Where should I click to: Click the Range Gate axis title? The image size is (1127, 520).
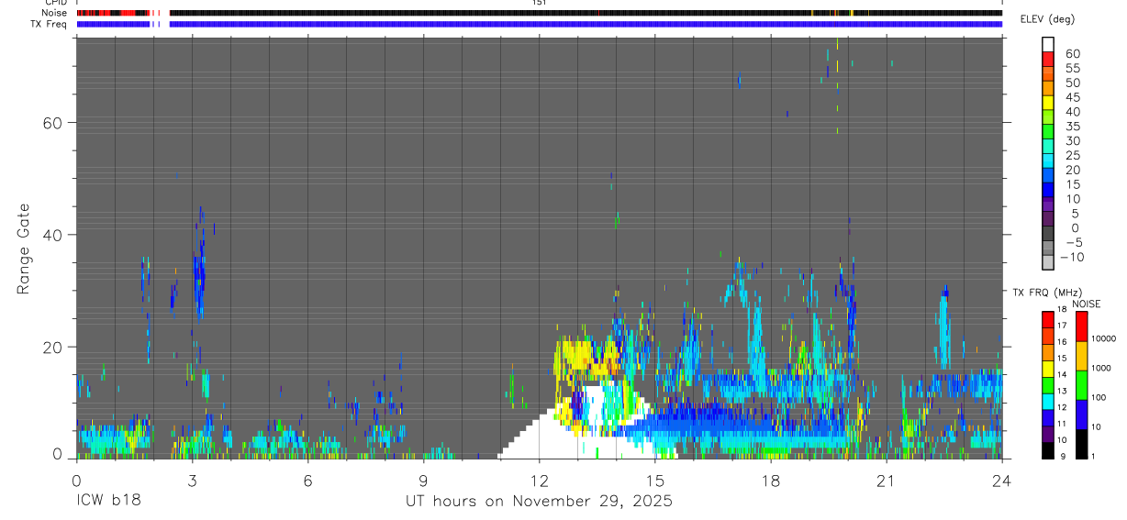click(x=23, y=249)
